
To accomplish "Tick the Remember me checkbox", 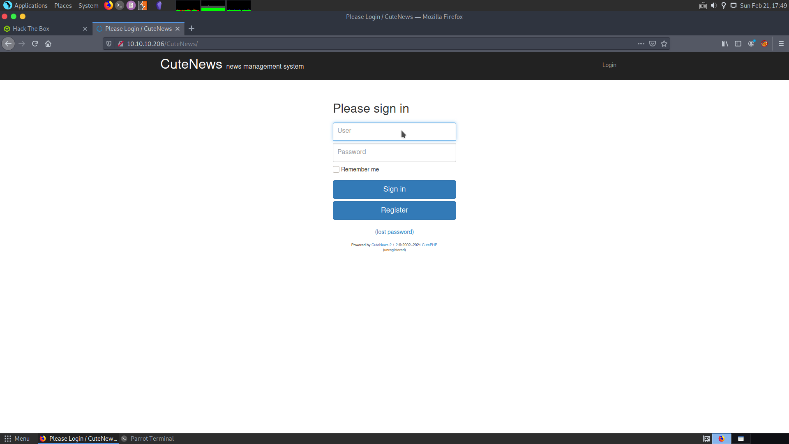I will [x=336, y=169].
